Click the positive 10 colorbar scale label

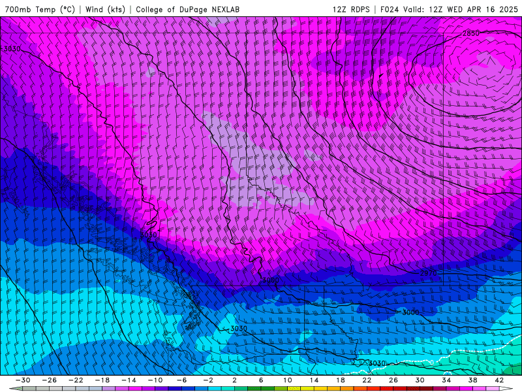(288, 380)
